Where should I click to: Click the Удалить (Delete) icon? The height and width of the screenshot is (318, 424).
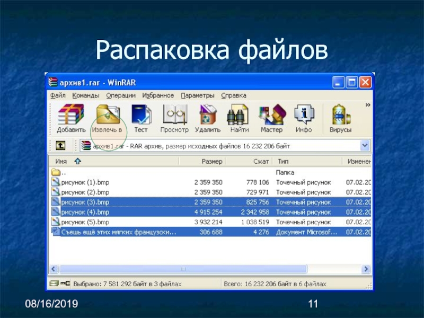pyautogui.click(x=207, y=118)
